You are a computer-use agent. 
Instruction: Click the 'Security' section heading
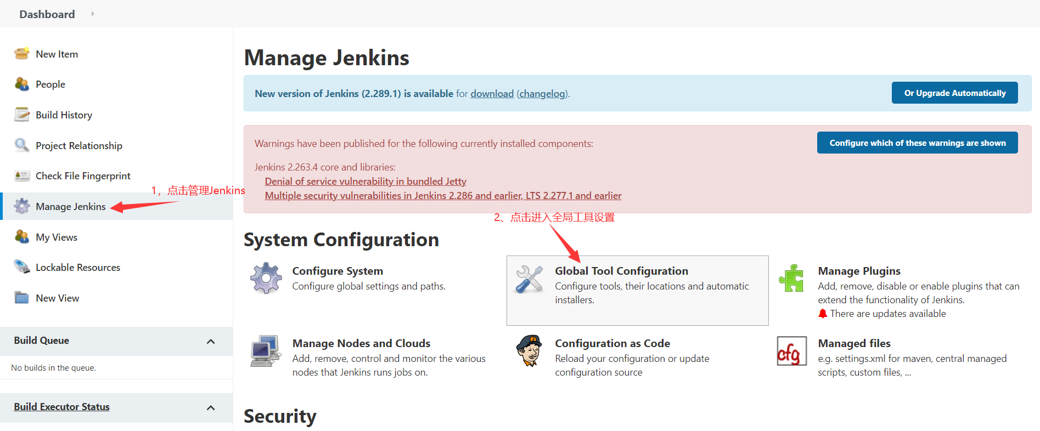point(280,416)
